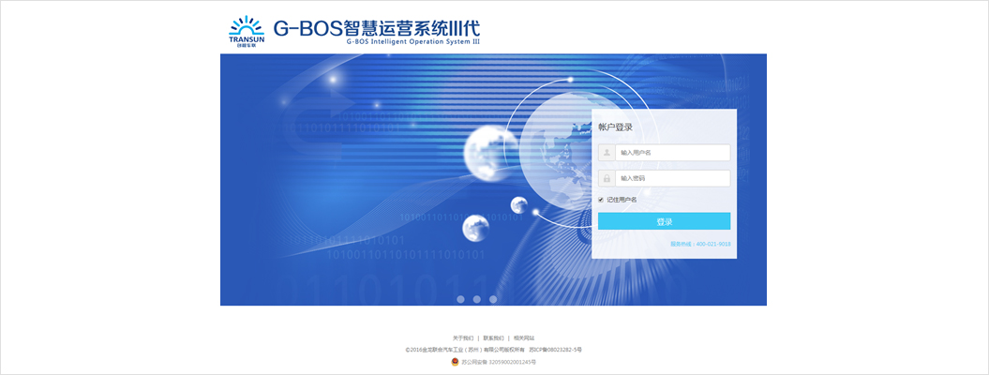The image size is (989, 375).
Task: Click the 帐户登录 panel heading
Action: (615, 127)
